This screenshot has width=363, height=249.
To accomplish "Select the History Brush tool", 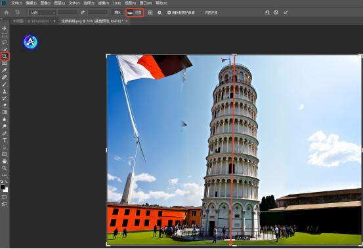I will (4, 98).
